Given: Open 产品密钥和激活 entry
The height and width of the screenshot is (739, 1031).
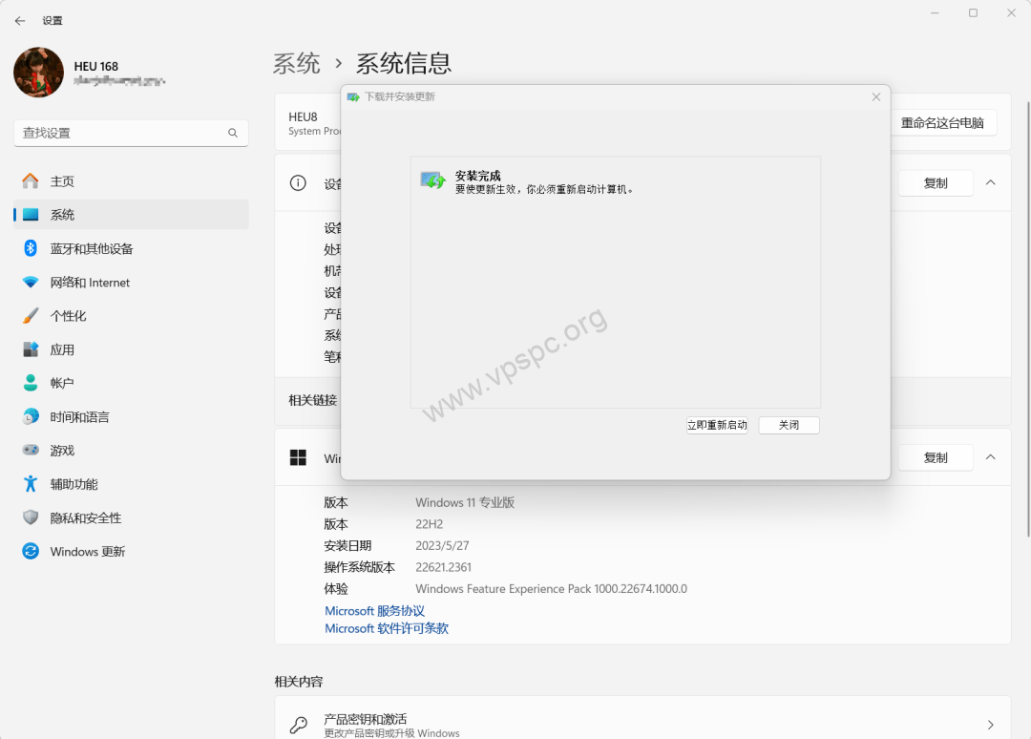Looking at the screenshot, I should [642, 718].
